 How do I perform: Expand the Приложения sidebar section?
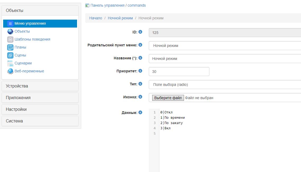tap(40, 98)
